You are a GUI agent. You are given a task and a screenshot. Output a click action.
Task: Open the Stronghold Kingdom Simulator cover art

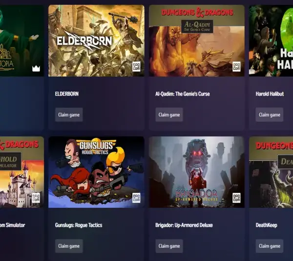pyautogui.click(x=22, y=172)
